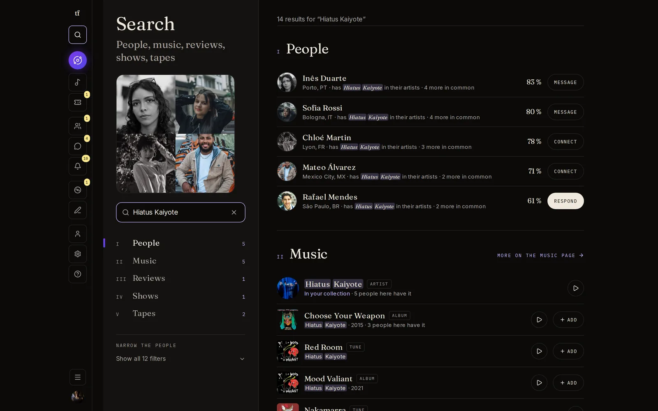Screen dimensions: 658x411
Task: Open Inês Duarte's profile avatar
Action: click(287, 83)
